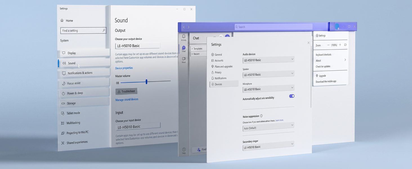Click the Master volume slider handle

tap(146, 82)
